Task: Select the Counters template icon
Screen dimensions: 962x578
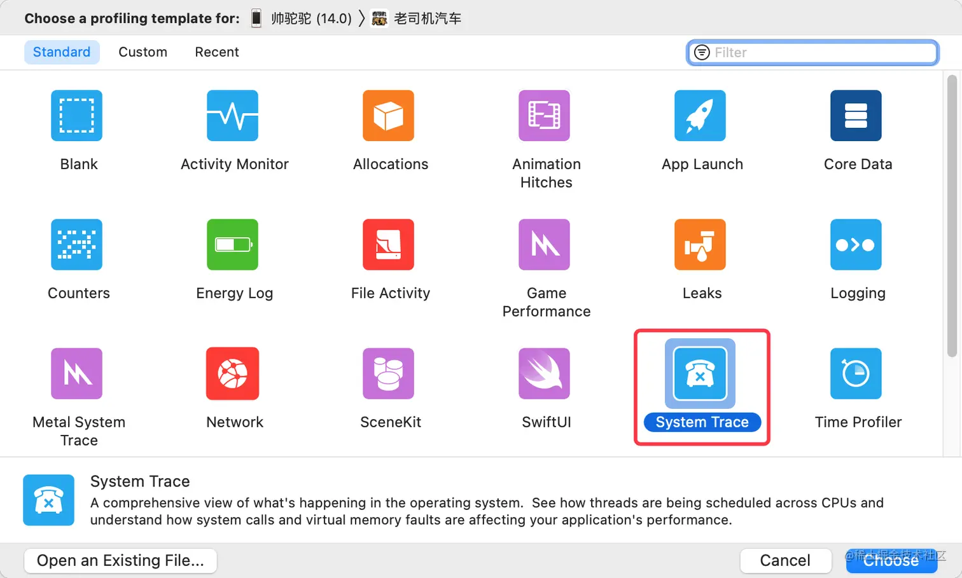Action: [x=76, y=244]
